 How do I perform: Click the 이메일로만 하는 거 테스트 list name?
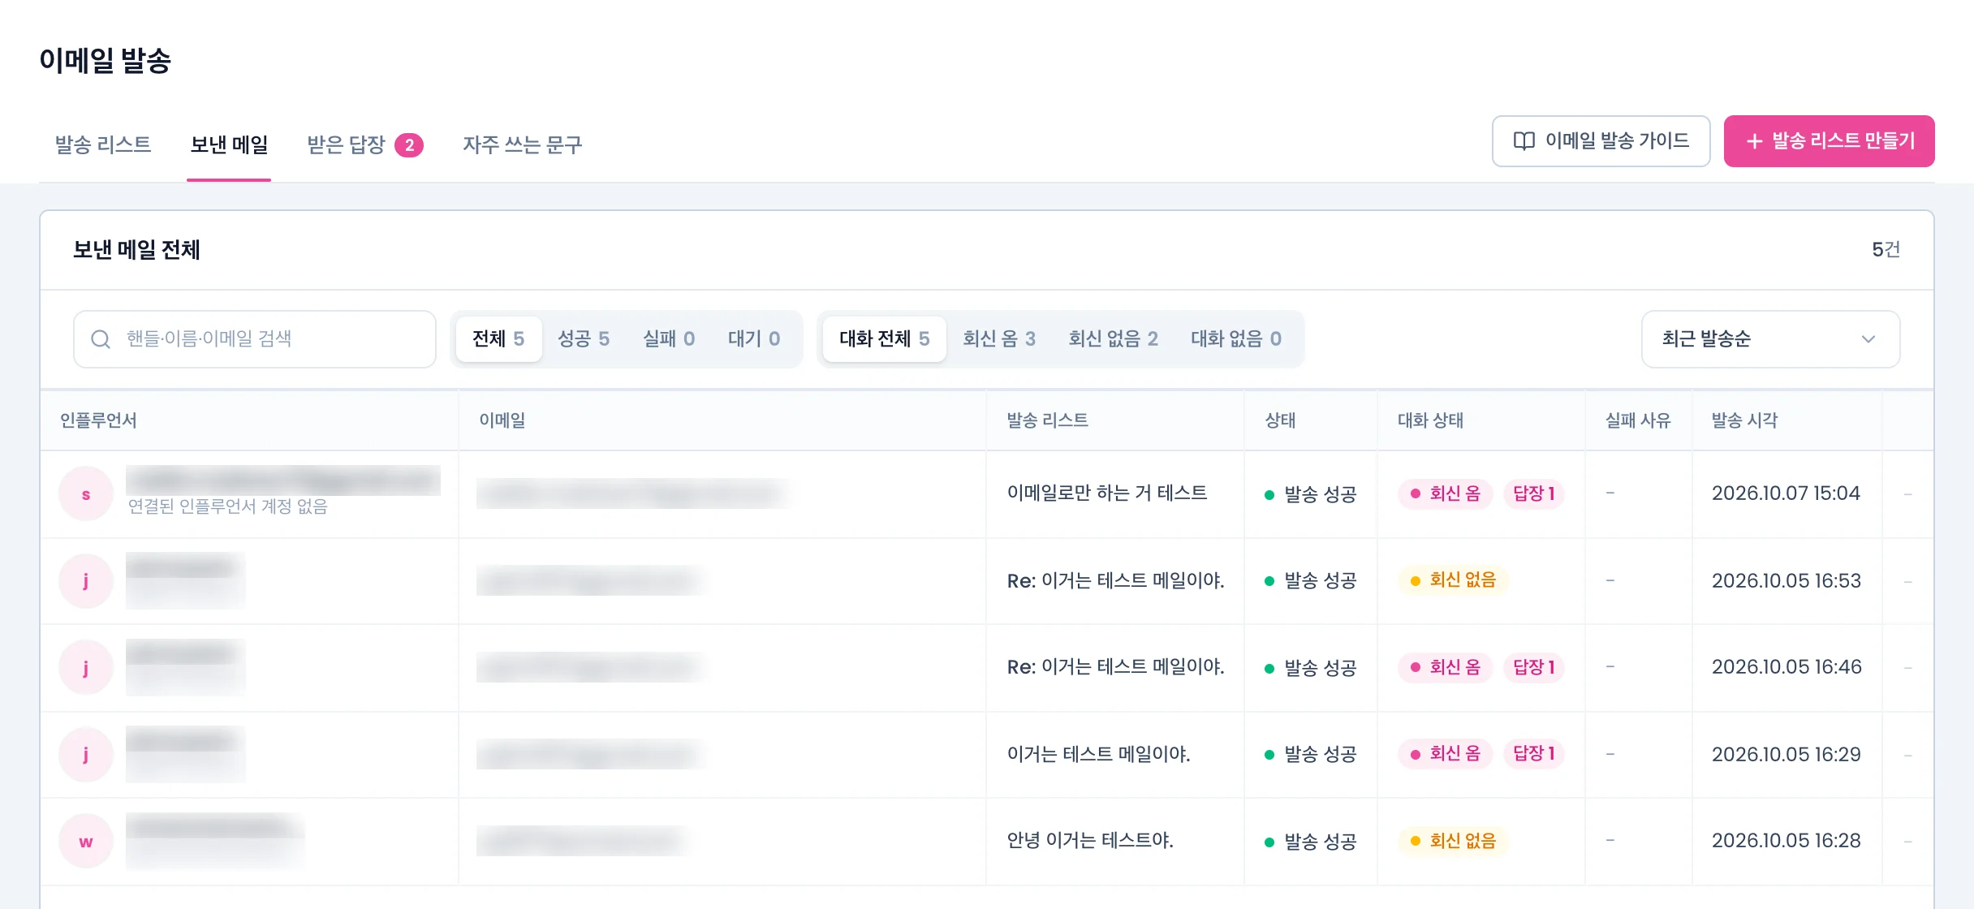coord(1107,493)
